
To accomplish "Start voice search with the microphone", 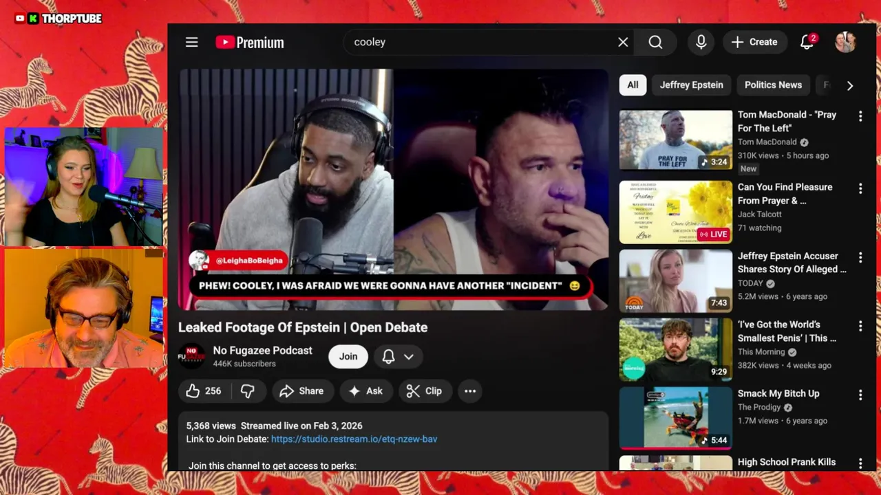I will (x=701, y=42).
